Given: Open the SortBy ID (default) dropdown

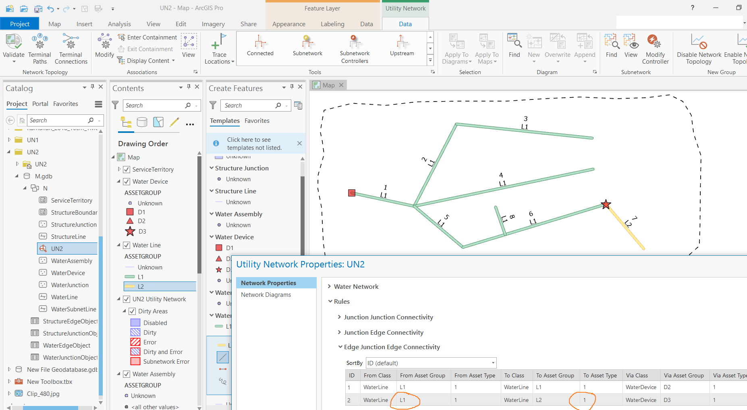Looking at the screenshot, I should [431, 363].
